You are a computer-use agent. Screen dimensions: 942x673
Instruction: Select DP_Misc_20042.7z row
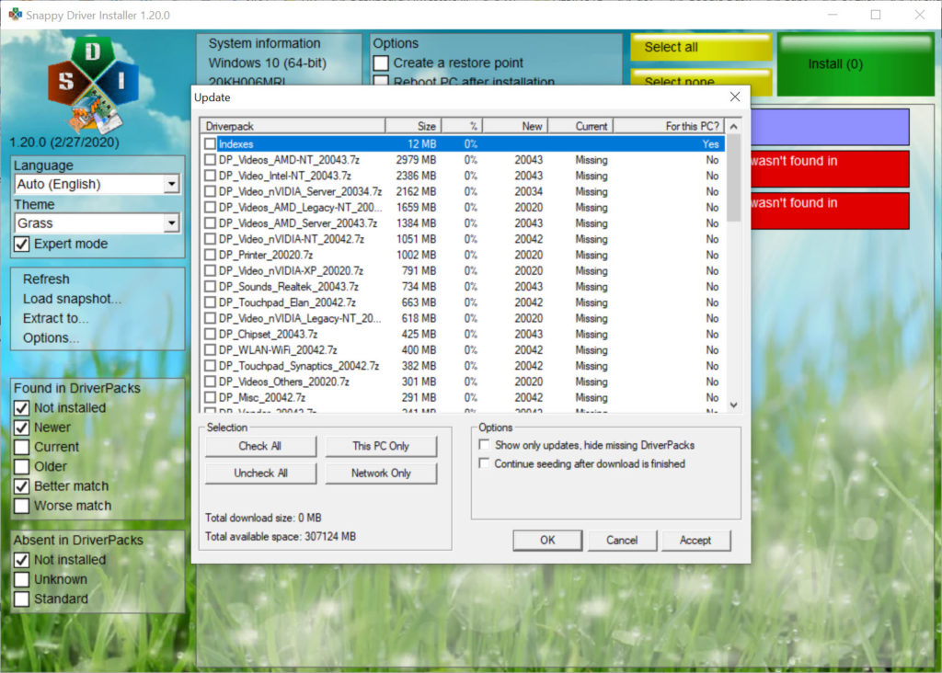pyautogui.click(x=463, y=397)
